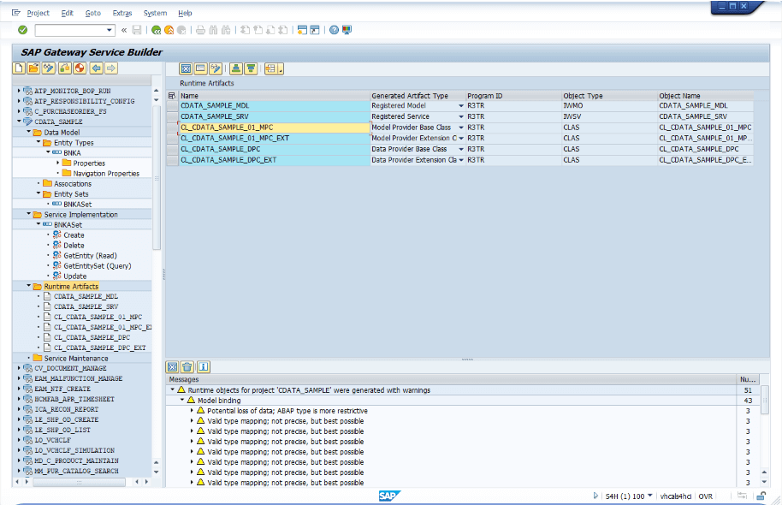The image size is (782, 505).
Task: Collapse the Data Model tree node
Action: point(28,133)
